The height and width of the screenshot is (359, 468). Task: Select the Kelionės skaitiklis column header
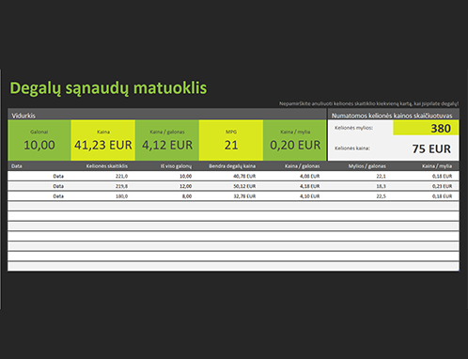[107, 166]
